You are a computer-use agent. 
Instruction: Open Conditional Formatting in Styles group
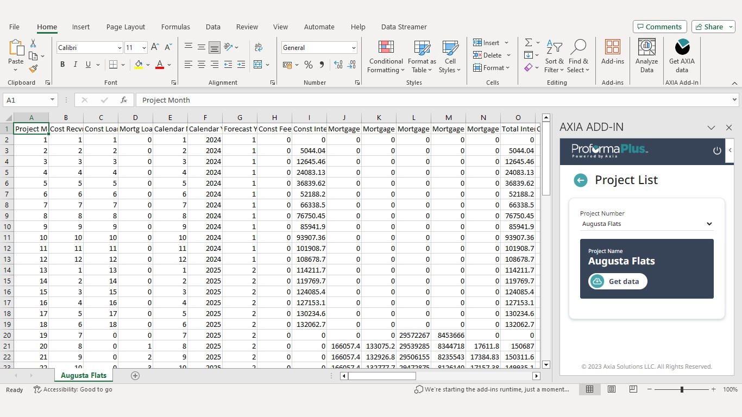pyautogui.click(x=386, y=56)
